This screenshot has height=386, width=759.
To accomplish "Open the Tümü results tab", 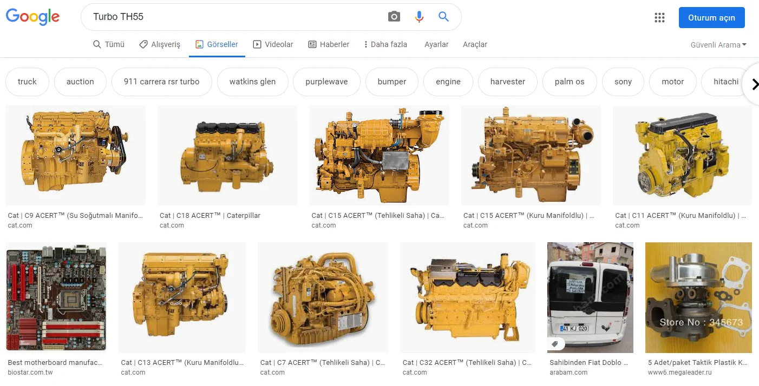I will [109, 44].
